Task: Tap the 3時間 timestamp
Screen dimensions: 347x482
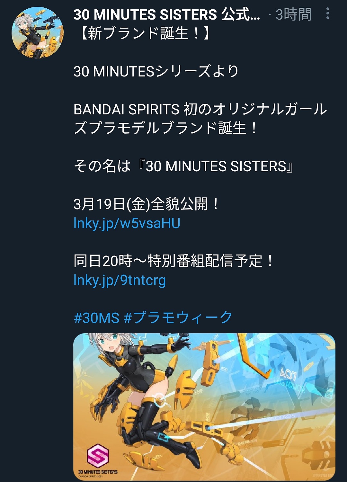Action: click(x=294, y=14)
